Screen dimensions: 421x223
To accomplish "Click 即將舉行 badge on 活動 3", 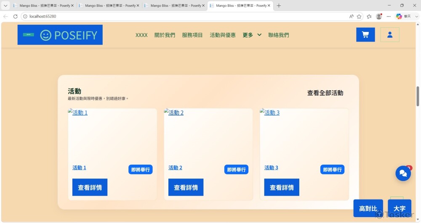I will click(333, 170).
